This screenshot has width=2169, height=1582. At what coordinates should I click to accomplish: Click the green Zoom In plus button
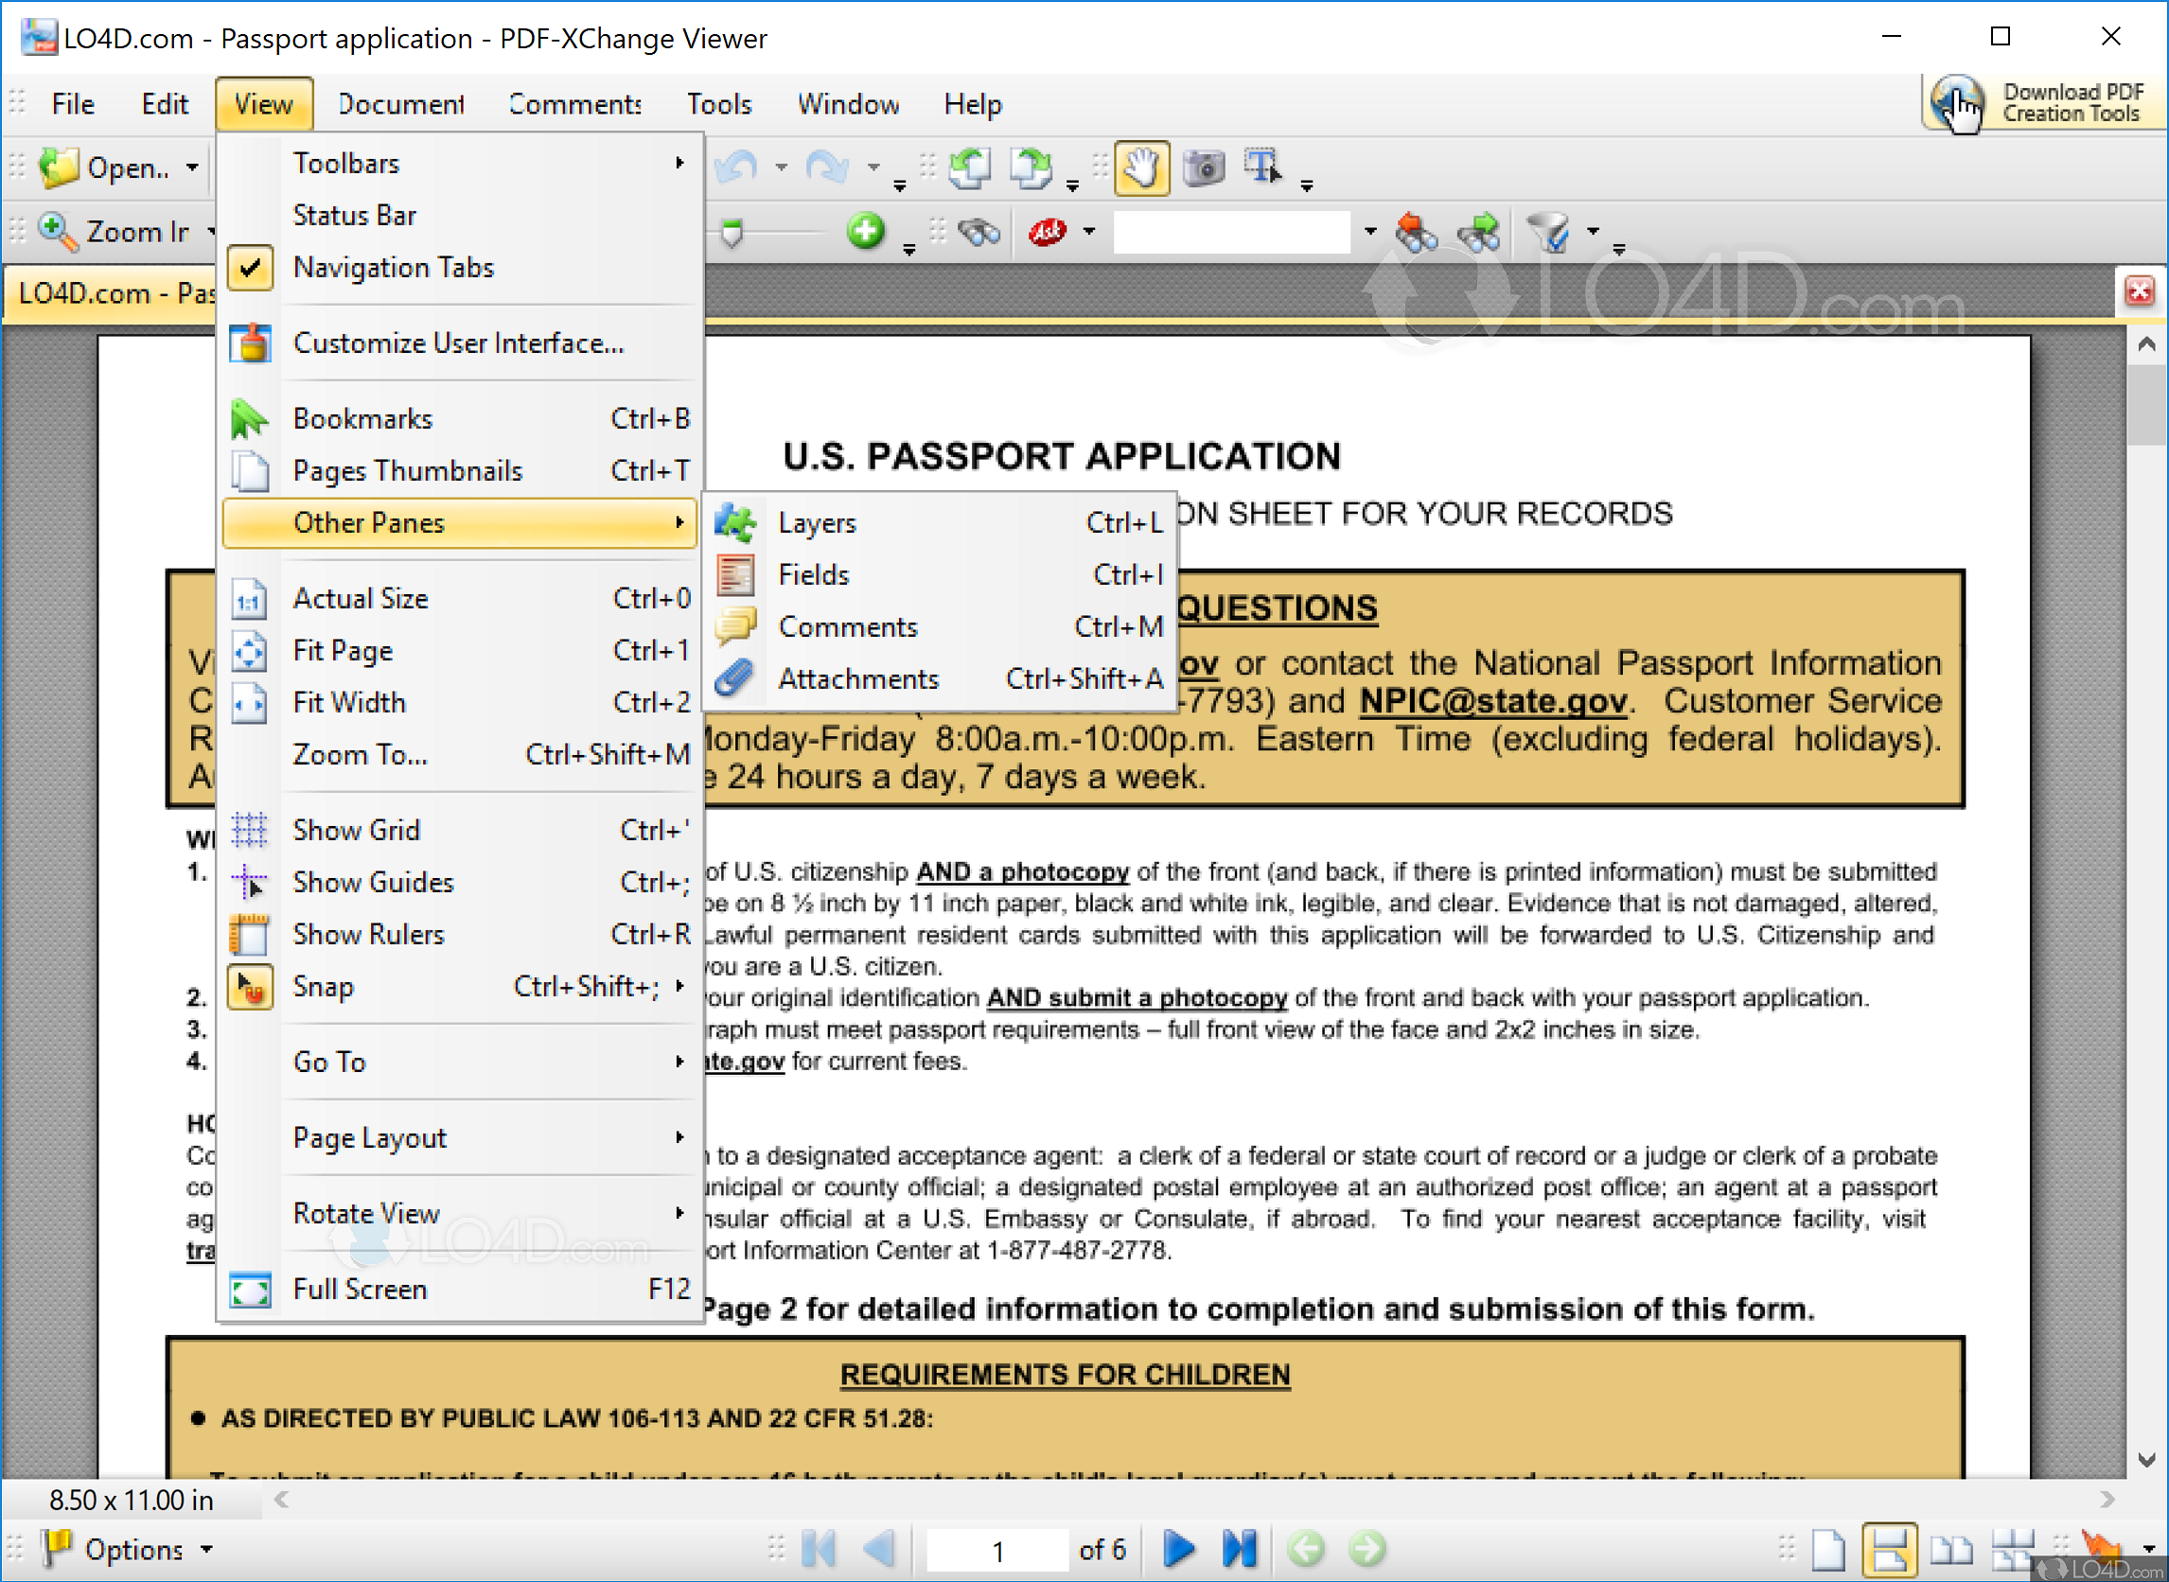click(x=866, y=231)
